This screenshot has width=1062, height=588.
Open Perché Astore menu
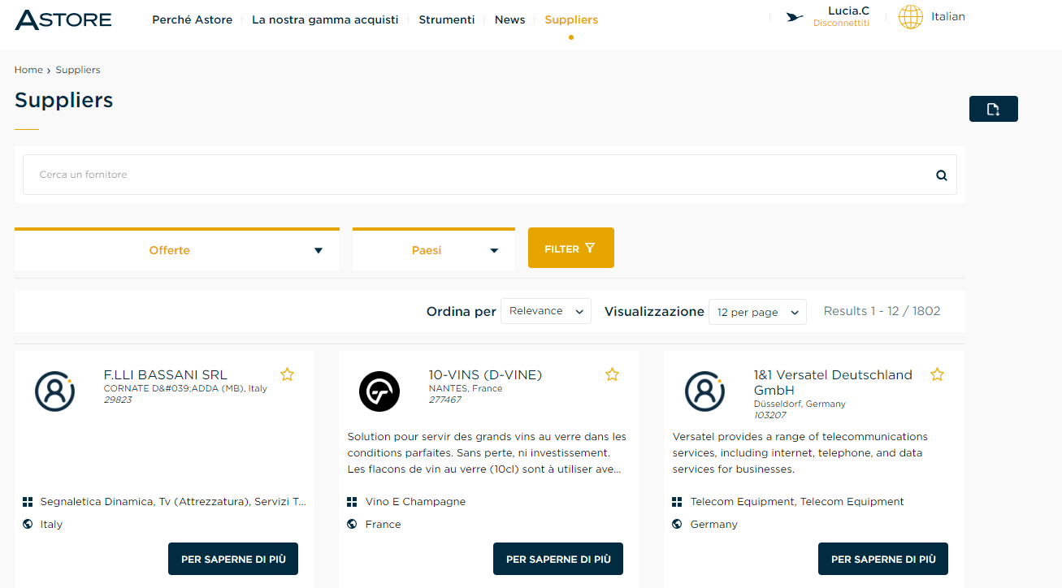pyautogui.click(x=193, y=19)
